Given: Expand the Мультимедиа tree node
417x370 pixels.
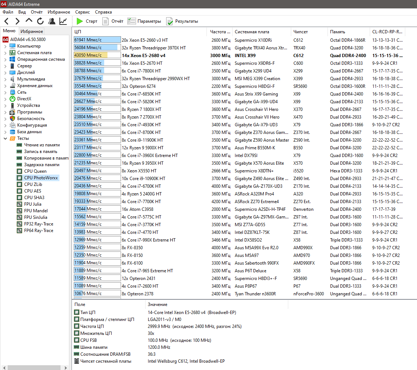Looking at the screenshot, I should click(x=6, y=79).
